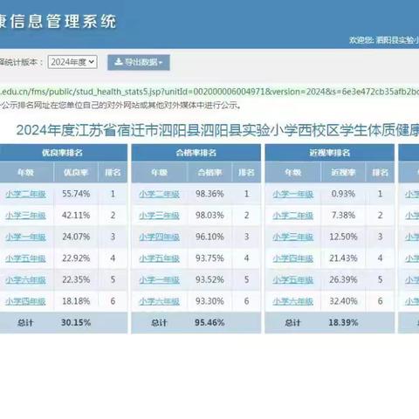This screenshot has height=419, width=419.
Task: Click the 合格率排名 table heading
Action: [x=196, y=153]
